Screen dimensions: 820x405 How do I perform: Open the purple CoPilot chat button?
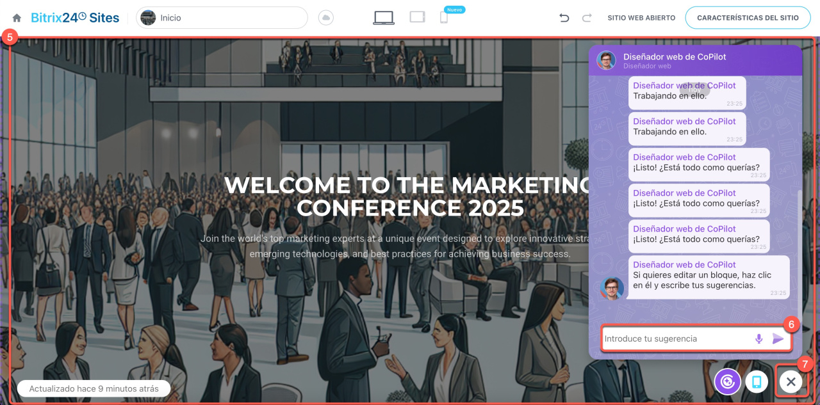coord(728,382)
